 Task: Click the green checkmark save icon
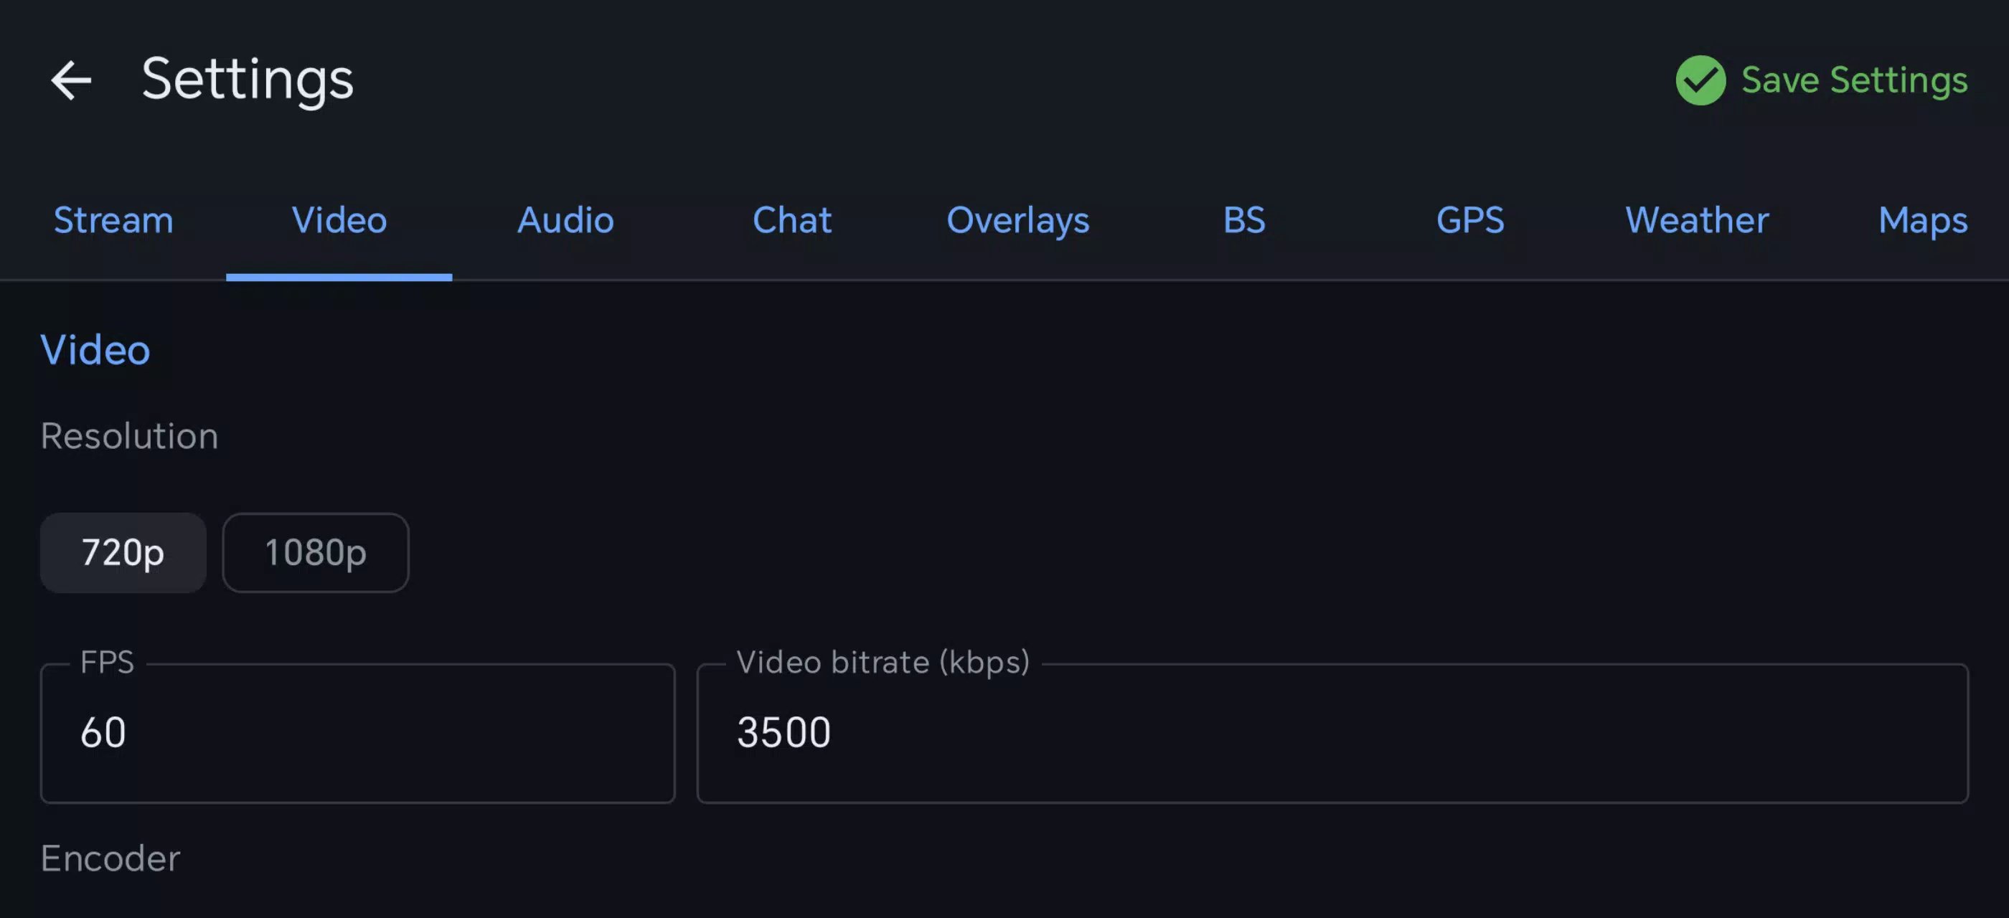pos(1700,80)
